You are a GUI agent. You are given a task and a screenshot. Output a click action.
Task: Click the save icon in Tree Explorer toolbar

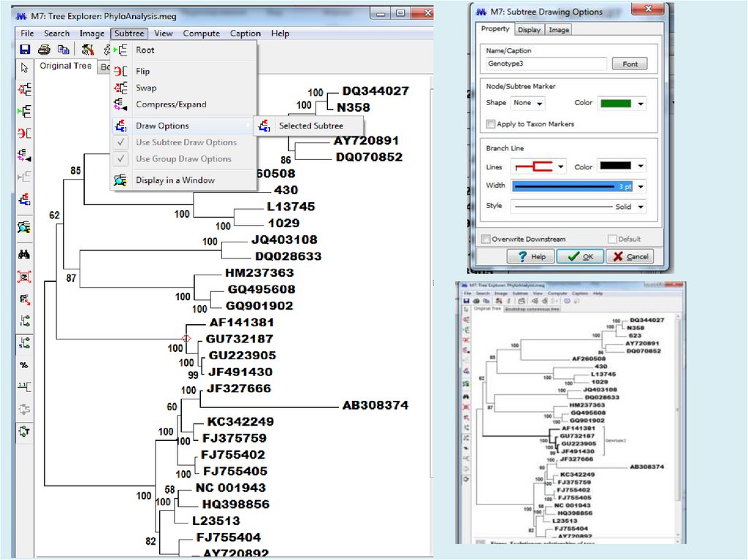(x=25, y=50)
